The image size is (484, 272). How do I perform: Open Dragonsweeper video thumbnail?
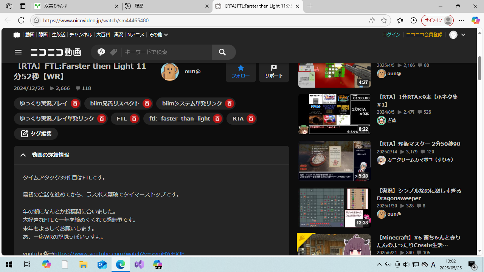click(x=335, y=208)
